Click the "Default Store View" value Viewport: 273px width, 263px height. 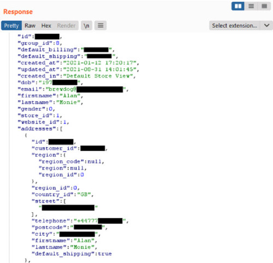(x=98, y=76)
